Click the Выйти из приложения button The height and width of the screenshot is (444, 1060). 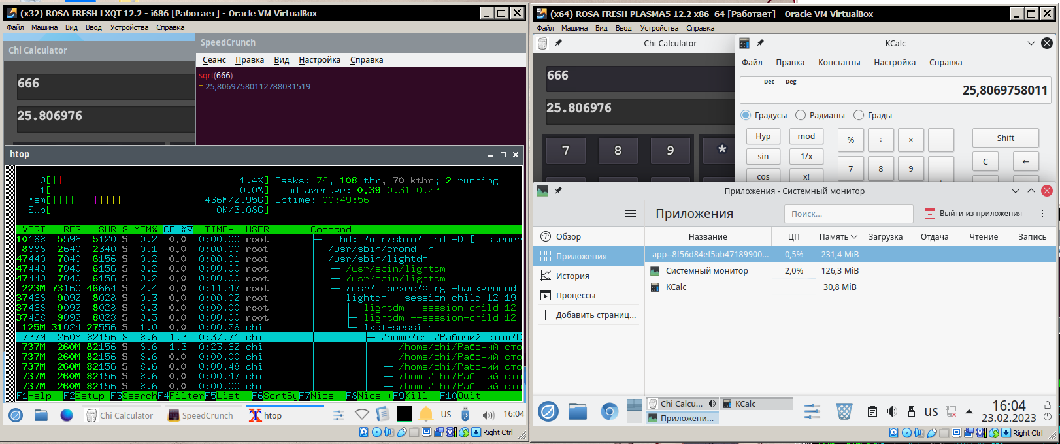(x=973, y=214)
